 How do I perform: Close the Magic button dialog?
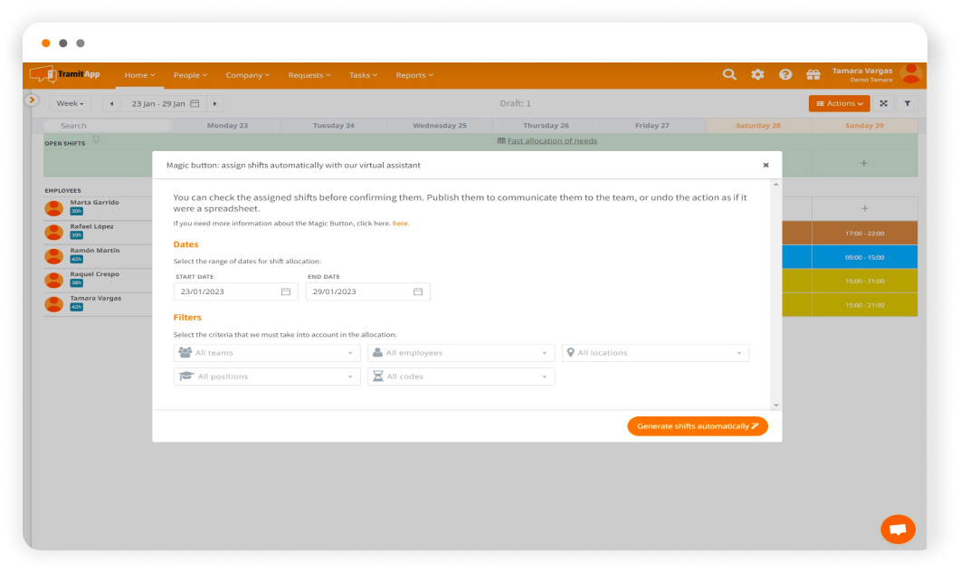[765, 166]
